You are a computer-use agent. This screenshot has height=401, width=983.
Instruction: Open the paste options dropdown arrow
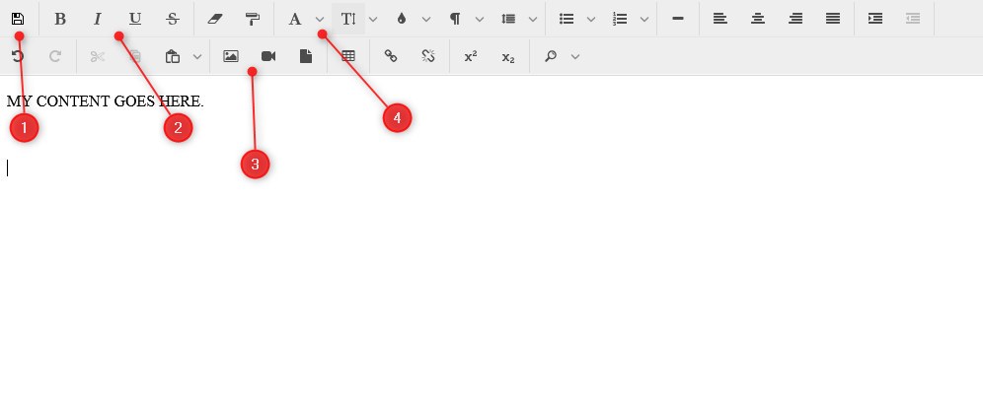[x=197, y=57]
